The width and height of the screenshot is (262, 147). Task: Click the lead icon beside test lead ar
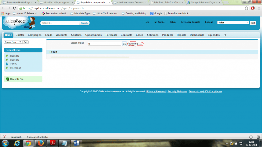(x=7, y=68)
